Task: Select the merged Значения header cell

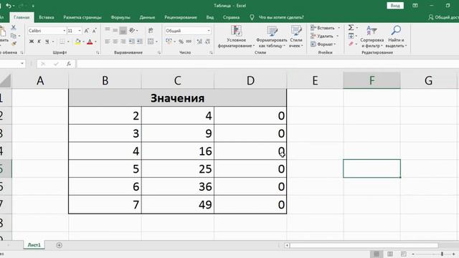Action: click(x=177, y=98)
